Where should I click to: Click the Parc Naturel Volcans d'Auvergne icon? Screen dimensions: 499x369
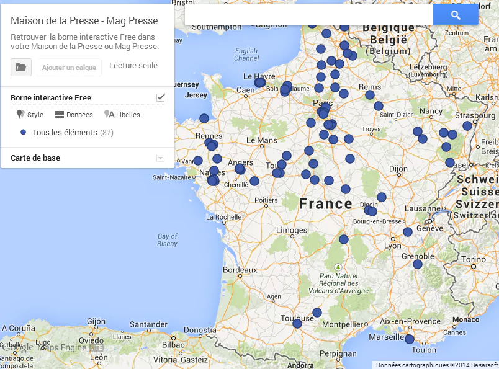(338, 267)
